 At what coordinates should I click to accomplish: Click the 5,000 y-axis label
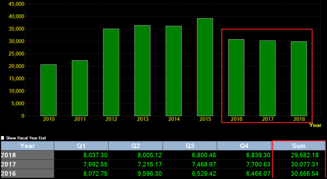(x=18, y=103)
